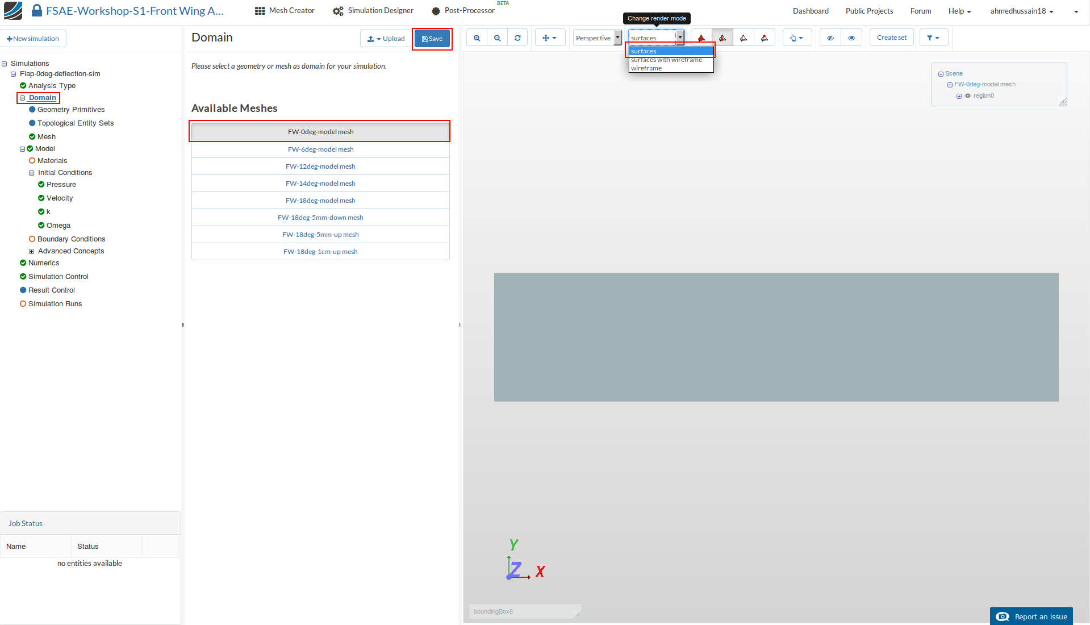Open Public Projects page
Screen dimensions: 1090x625
[869, 11]
